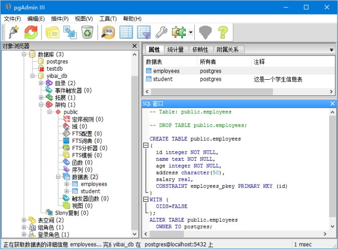Viewport: 338px width, 249px height.
Task: Collapse the 数据表 (2) node
Action: pos(58,177)
